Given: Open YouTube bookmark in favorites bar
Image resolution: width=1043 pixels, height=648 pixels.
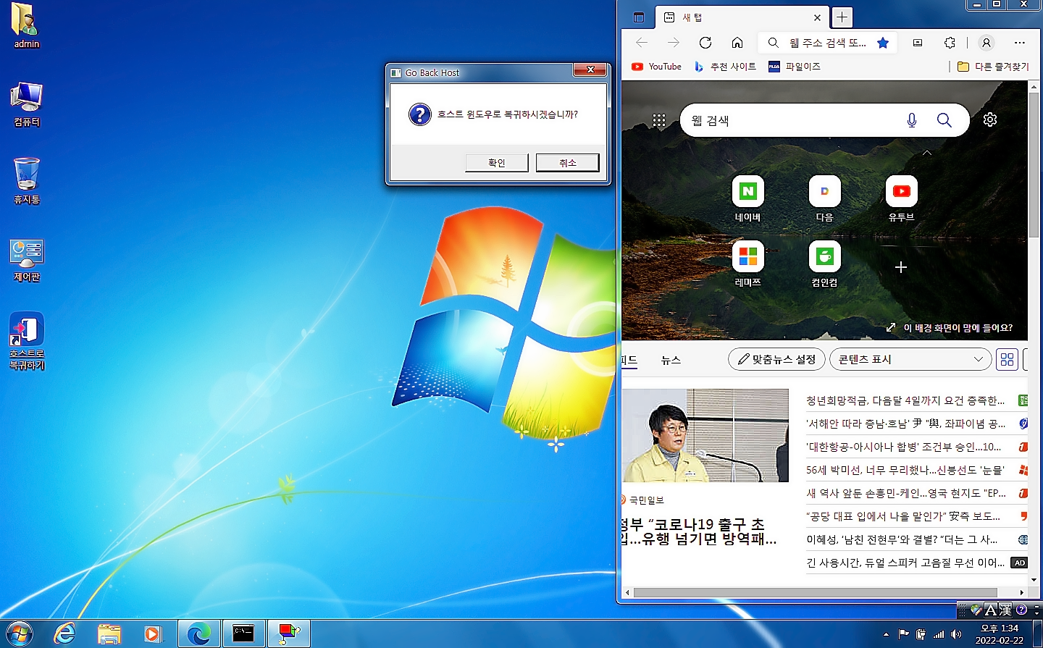Looking at the screenshot, I should click(x=656, y=67).
